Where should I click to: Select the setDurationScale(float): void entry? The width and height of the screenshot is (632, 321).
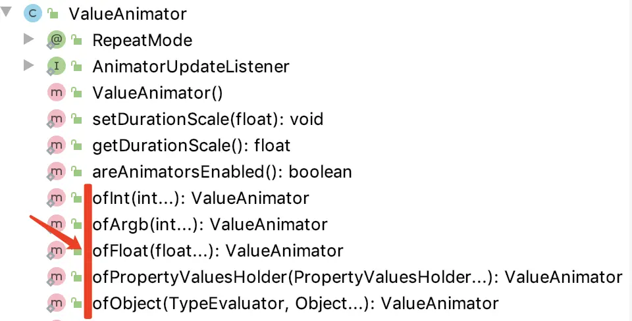tap(208, 119)
